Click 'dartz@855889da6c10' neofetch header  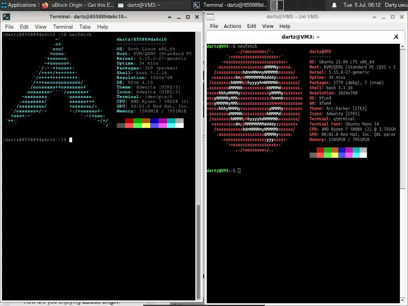click(141, 39)
